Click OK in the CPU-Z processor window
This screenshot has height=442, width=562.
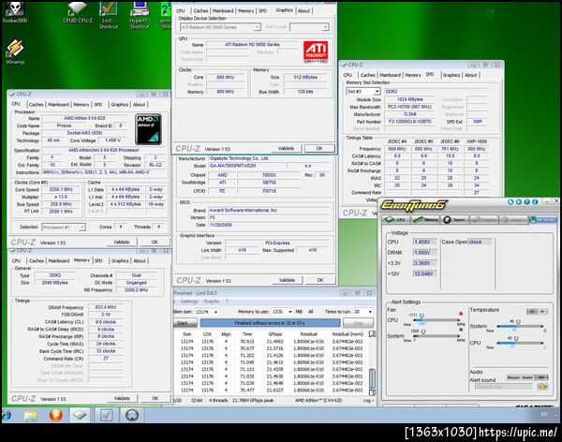pos(155,242)
